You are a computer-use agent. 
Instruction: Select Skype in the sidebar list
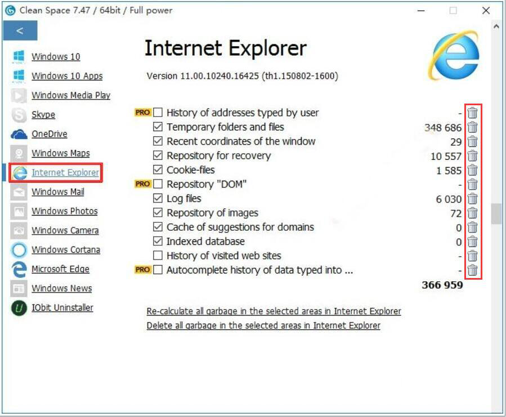pyautogui.click(x=43, y=115)
